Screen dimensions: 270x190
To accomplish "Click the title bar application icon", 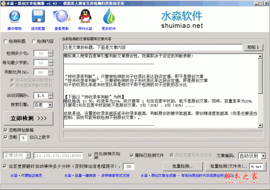I will click(x=3, y=4).
